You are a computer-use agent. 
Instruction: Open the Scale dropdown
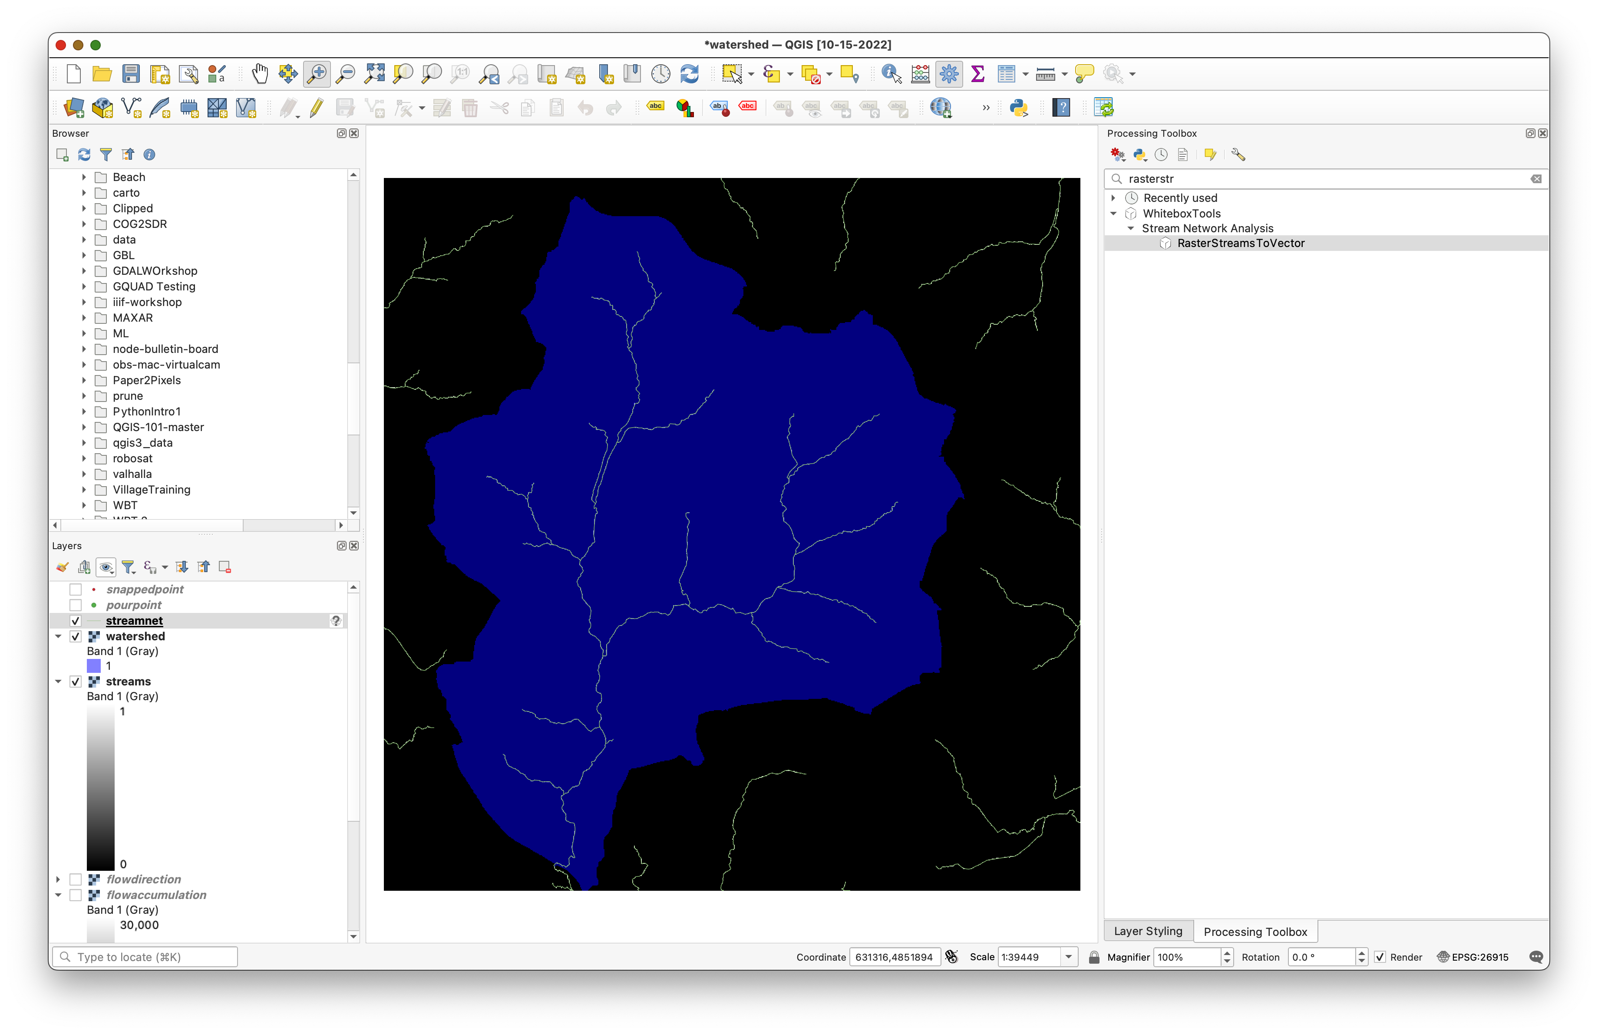point(1068,958)
